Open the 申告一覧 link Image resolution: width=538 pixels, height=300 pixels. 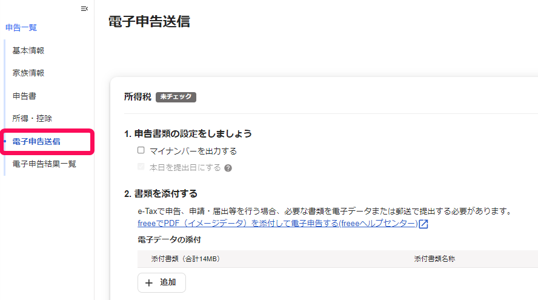pyautogui.click(x=21, y=27)
